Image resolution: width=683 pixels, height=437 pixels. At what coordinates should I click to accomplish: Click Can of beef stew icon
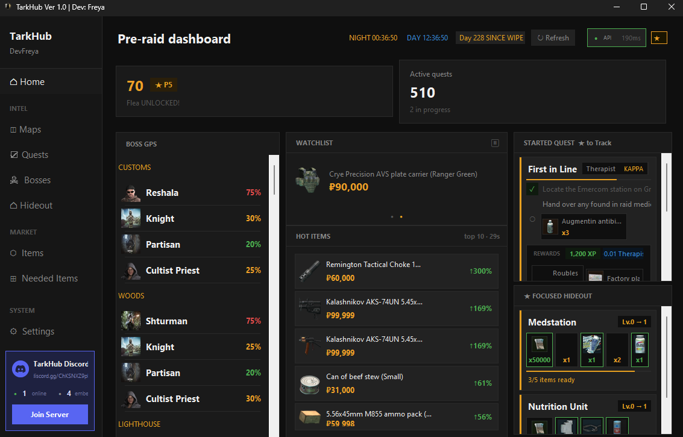click(310, 383)
